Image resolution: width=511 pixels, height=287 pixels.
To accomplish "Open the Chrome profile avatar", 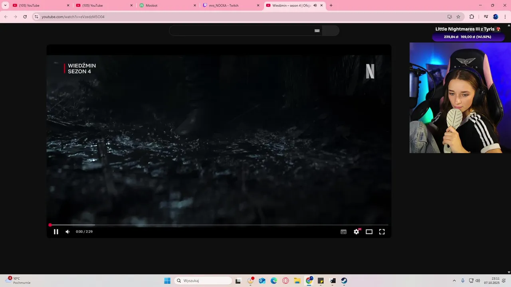I will pyautogui.click(x=495, y=17).
